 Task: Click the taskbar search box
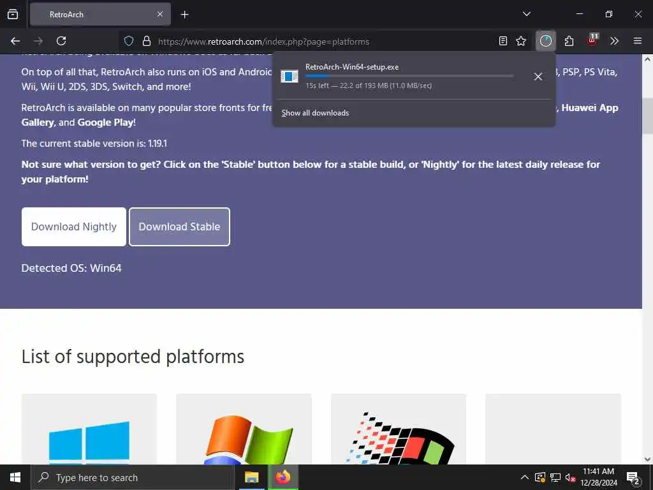(x=133, y=477)
